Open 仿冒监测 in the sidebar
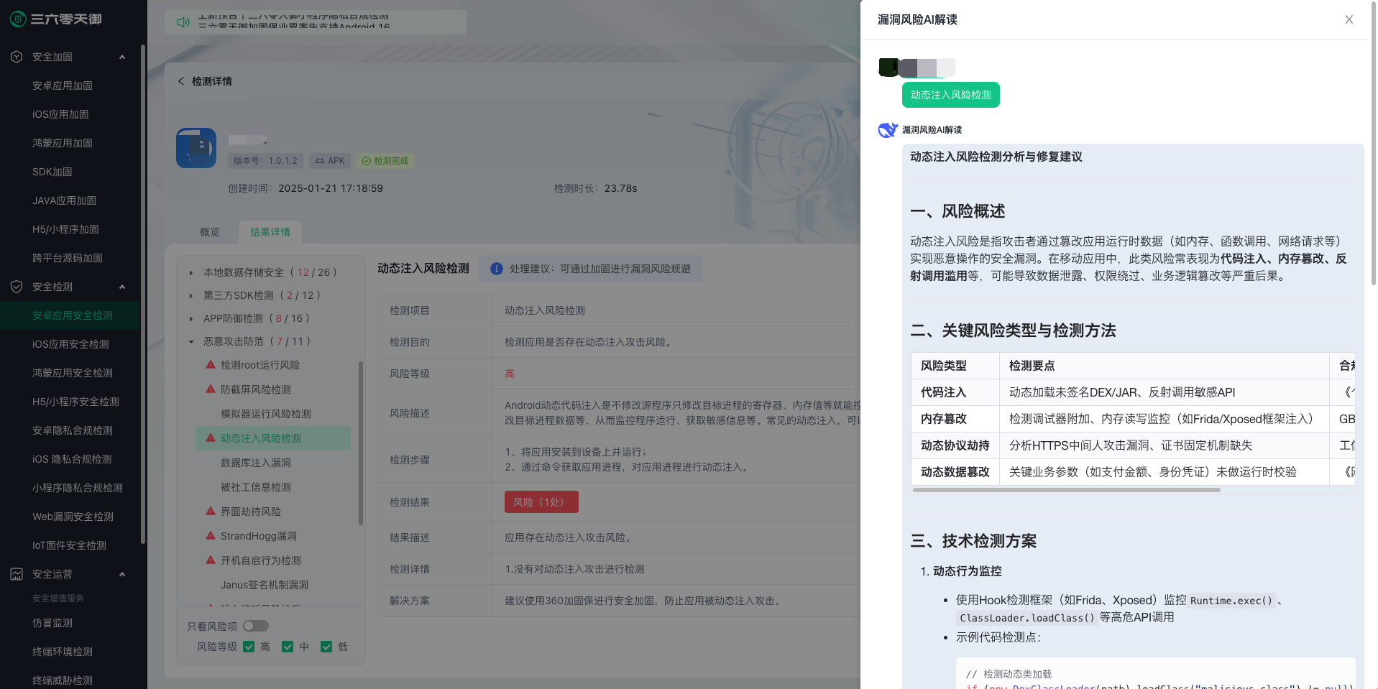The width and height of the screenshot is (1378, 689). coord(52,623)
